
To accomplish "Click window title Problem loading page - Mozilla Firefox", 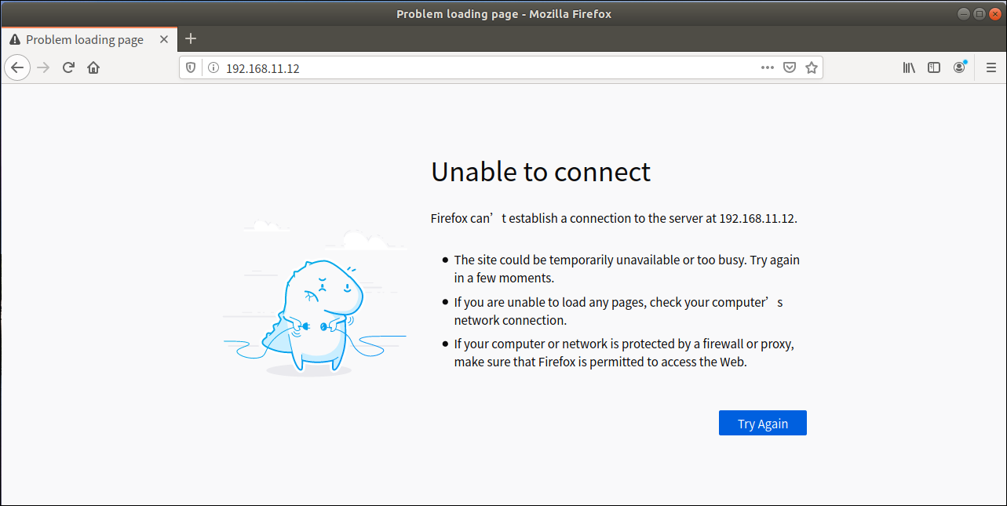I will pyautogui.click(x=503, y=13).
